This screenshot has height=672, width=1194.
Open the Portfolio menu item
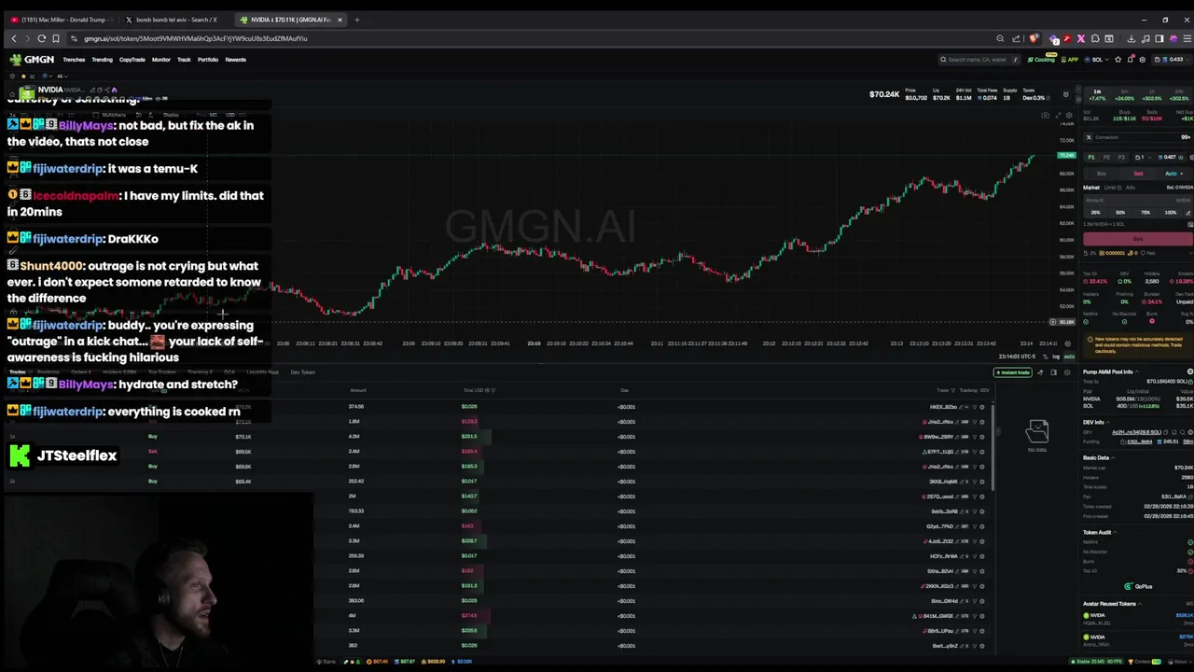(208, 60)
